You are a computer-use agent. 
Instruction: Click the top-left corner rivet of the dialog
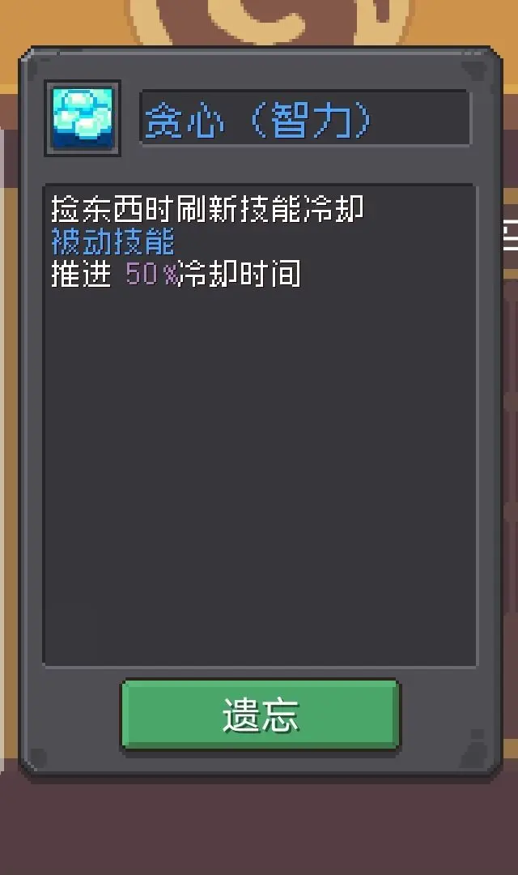pos(32,68)
